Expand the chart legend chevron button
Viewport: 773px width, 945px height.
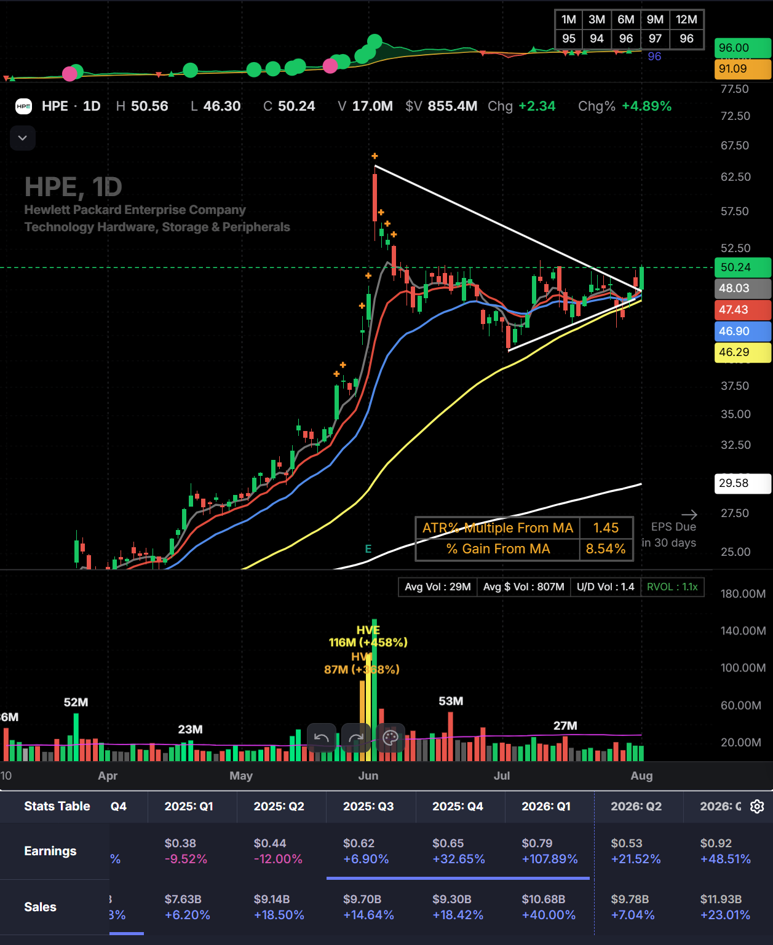[23, 138]
